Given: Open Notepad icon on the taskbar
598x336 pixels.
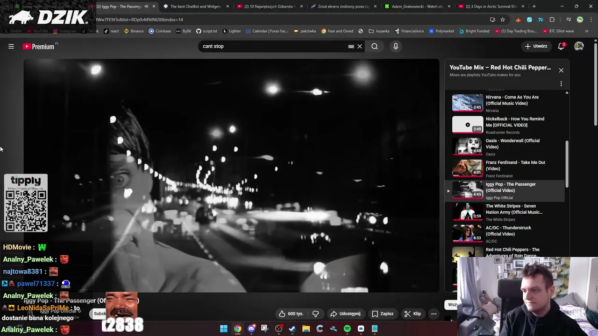Looking at the screenshot, I should click(x=375, y=329).
